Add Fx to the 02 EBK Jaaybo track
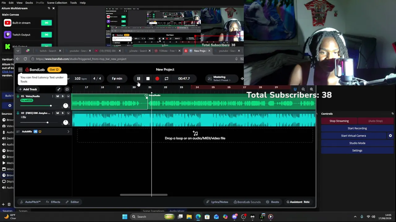396x222 pixels. coord(24,117)
